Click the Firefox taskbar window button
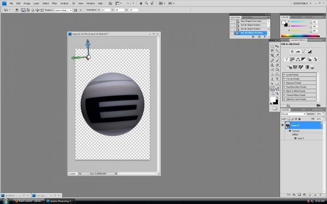This screenshot has height=204, width=327. click(x=29, y=201)
